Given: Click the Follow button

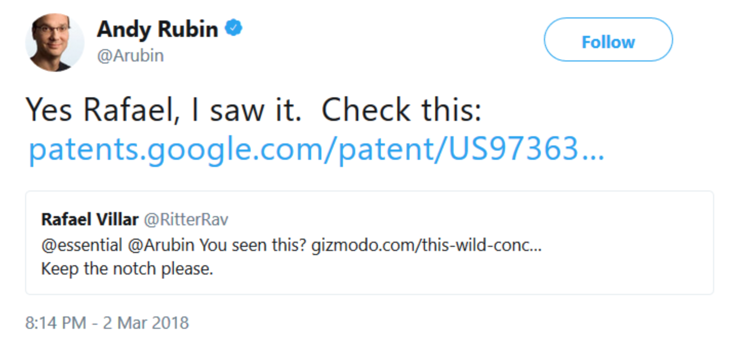Looking at the screenshot, I should [608, 41].
